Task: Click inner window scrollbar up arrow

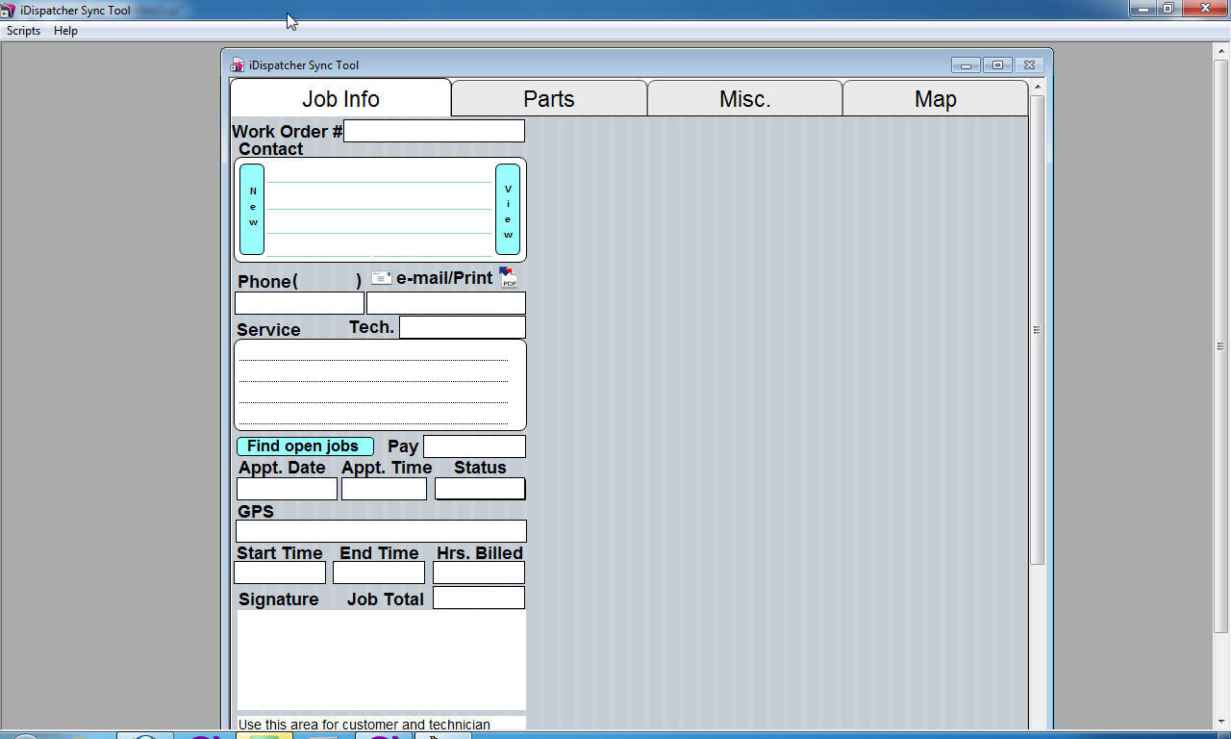Action: (x=1037, y=88)
